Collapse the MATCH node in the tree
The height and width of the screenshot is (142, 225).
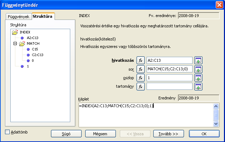click(x=15, y=43)
